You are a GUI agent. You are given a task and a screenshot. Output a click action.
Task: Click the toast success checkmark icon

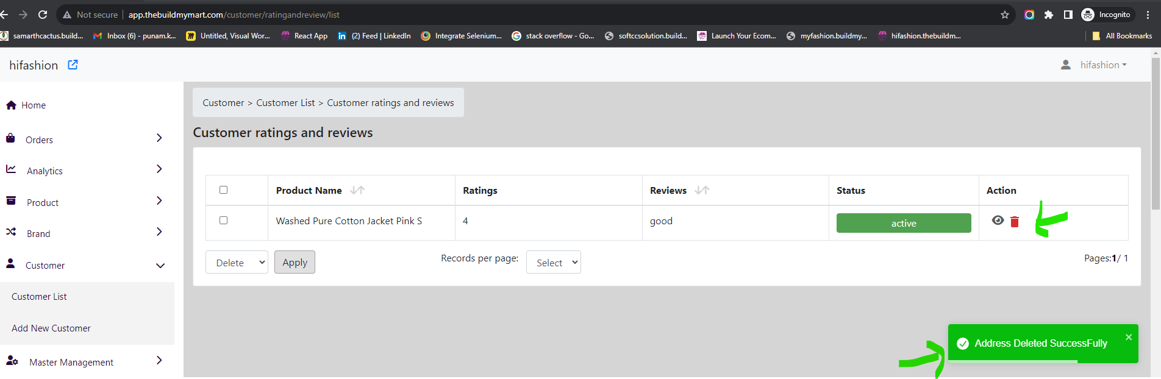[963, 344]
